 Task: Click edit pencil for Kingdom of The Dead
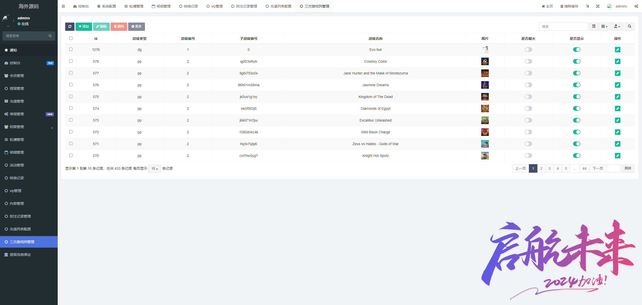617,97
